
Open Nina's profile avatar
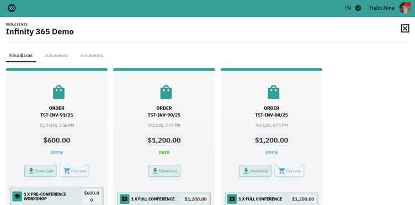tap(405, 8)
